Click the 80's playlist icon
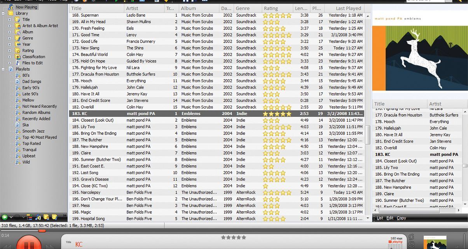 [x=18, y=75]
